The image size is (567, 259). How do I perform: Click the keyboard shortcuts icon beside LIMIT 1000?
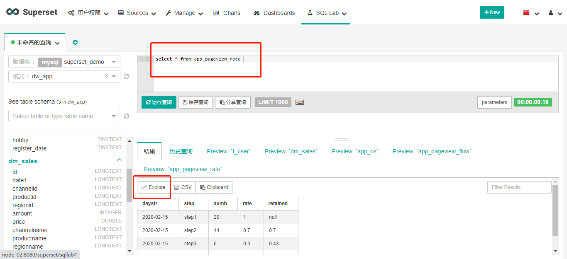click(x=300, y=102)
